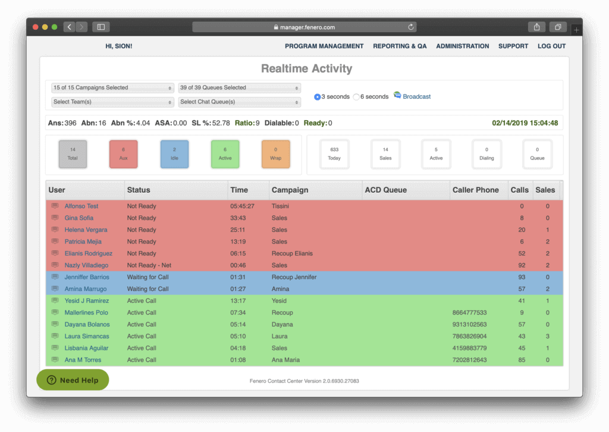Click the Dialing counter tile

486,154
